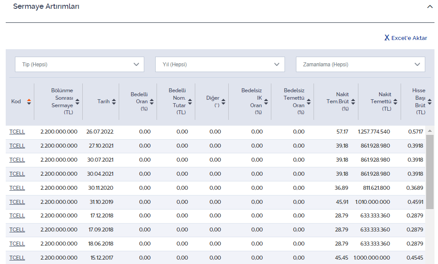Viewport: 438px width, 264px height.
Task: Sort by Tarih column arrows
Action: tap(114, 101)
